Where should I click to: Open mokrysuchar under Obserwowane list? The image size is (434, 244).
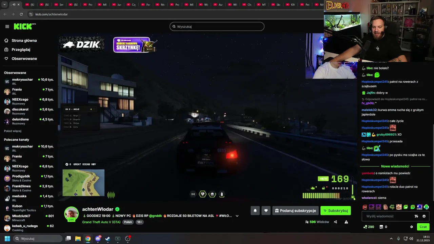(29, 81)
